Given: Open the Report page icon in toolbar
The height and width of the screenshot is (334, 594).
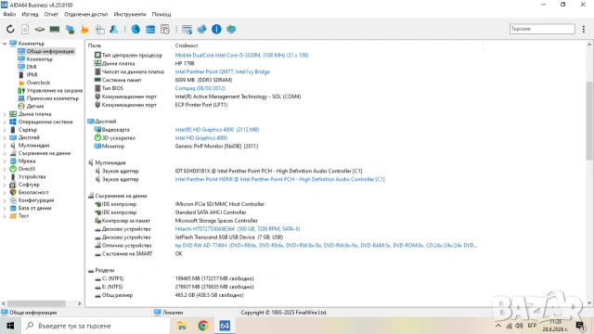Looking at the screenshot, I should pos(25,29).
